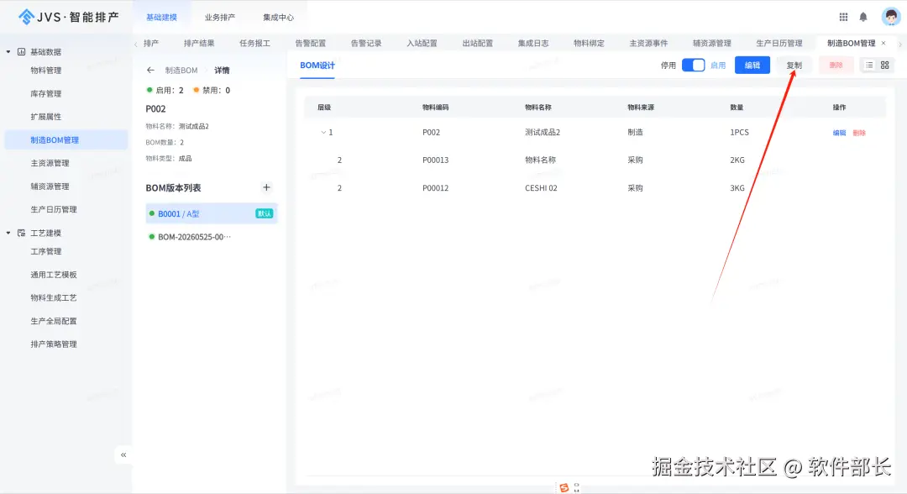Collapse the sidebar with double-arrow icon
907x494 pixels.
pos(123,455)
